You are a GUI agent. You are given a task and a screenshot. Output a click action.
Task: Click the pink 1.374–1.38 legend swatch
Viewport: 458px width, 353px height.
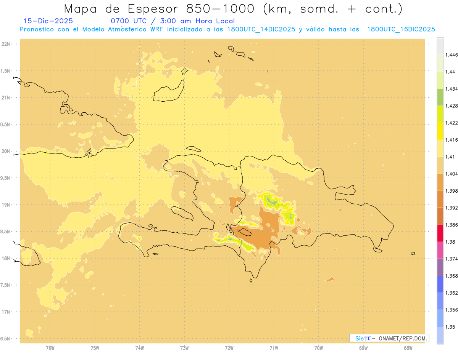tap(440, 250)
